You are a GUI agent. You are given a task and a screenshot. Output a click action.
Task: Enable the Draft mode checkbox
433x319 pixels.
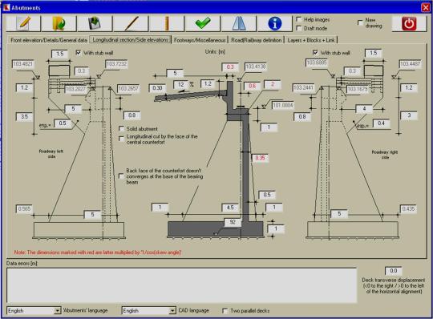298,28
